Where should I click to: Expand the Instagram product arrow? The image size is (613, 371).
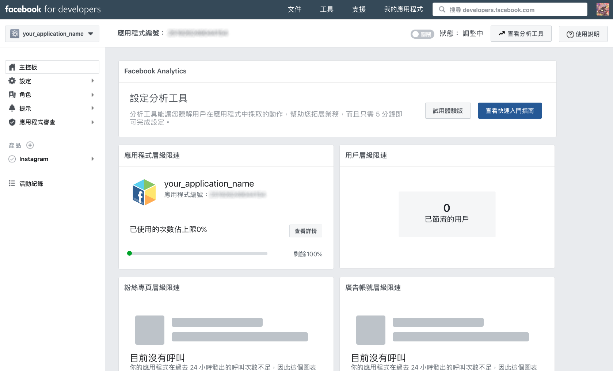tap(92, 159)
